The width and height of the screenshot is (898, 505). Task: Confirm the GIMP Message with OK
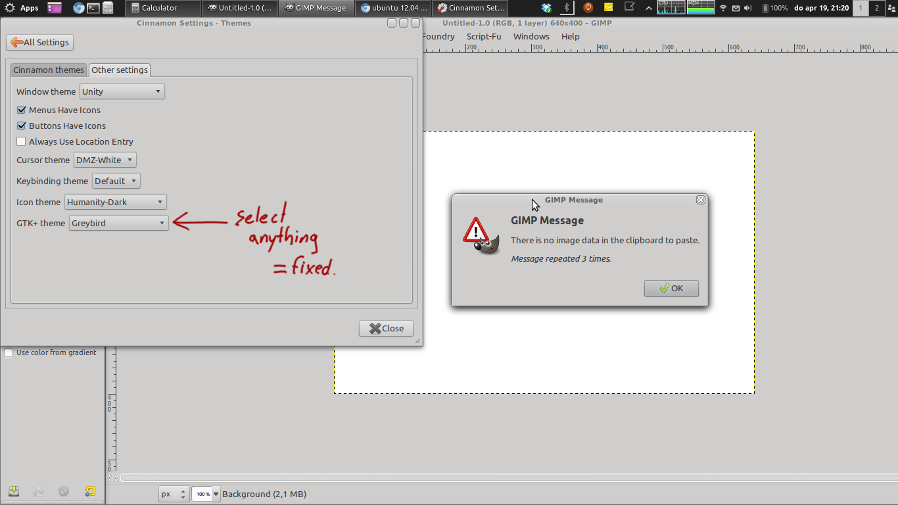coord(671,288)
